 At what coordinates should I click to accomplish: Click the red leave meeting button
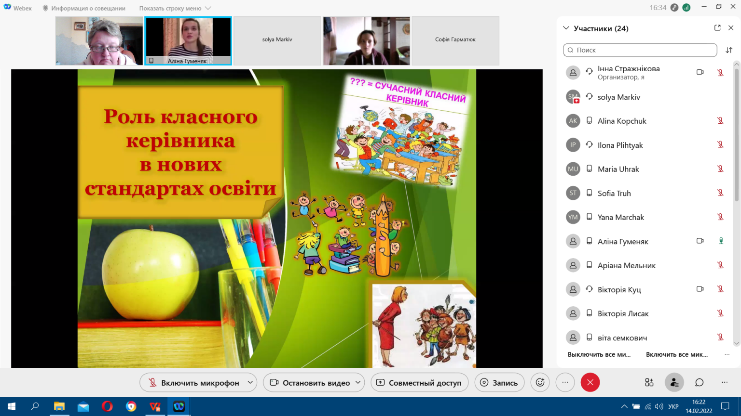point(590,382)
